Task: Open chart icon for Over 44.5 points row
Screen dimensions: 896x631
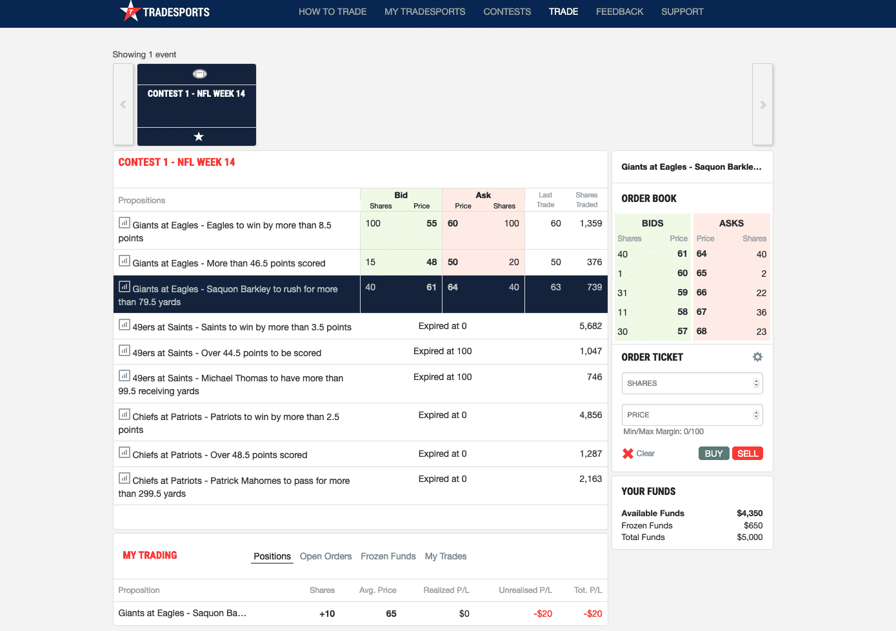Action: 124,351
